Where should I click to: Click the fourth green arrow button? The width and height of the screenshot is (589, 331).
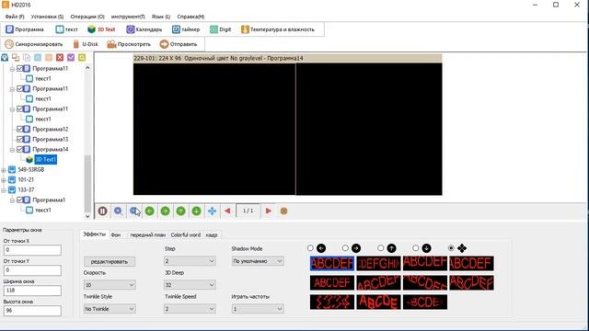(196, 211)
